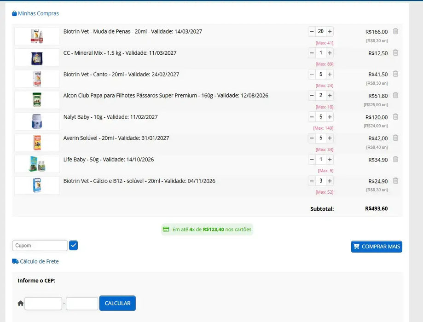Click the CALCULAR shipping button
Image resolution: width=423 pixels, height=322 pixels.
[117, 303]
